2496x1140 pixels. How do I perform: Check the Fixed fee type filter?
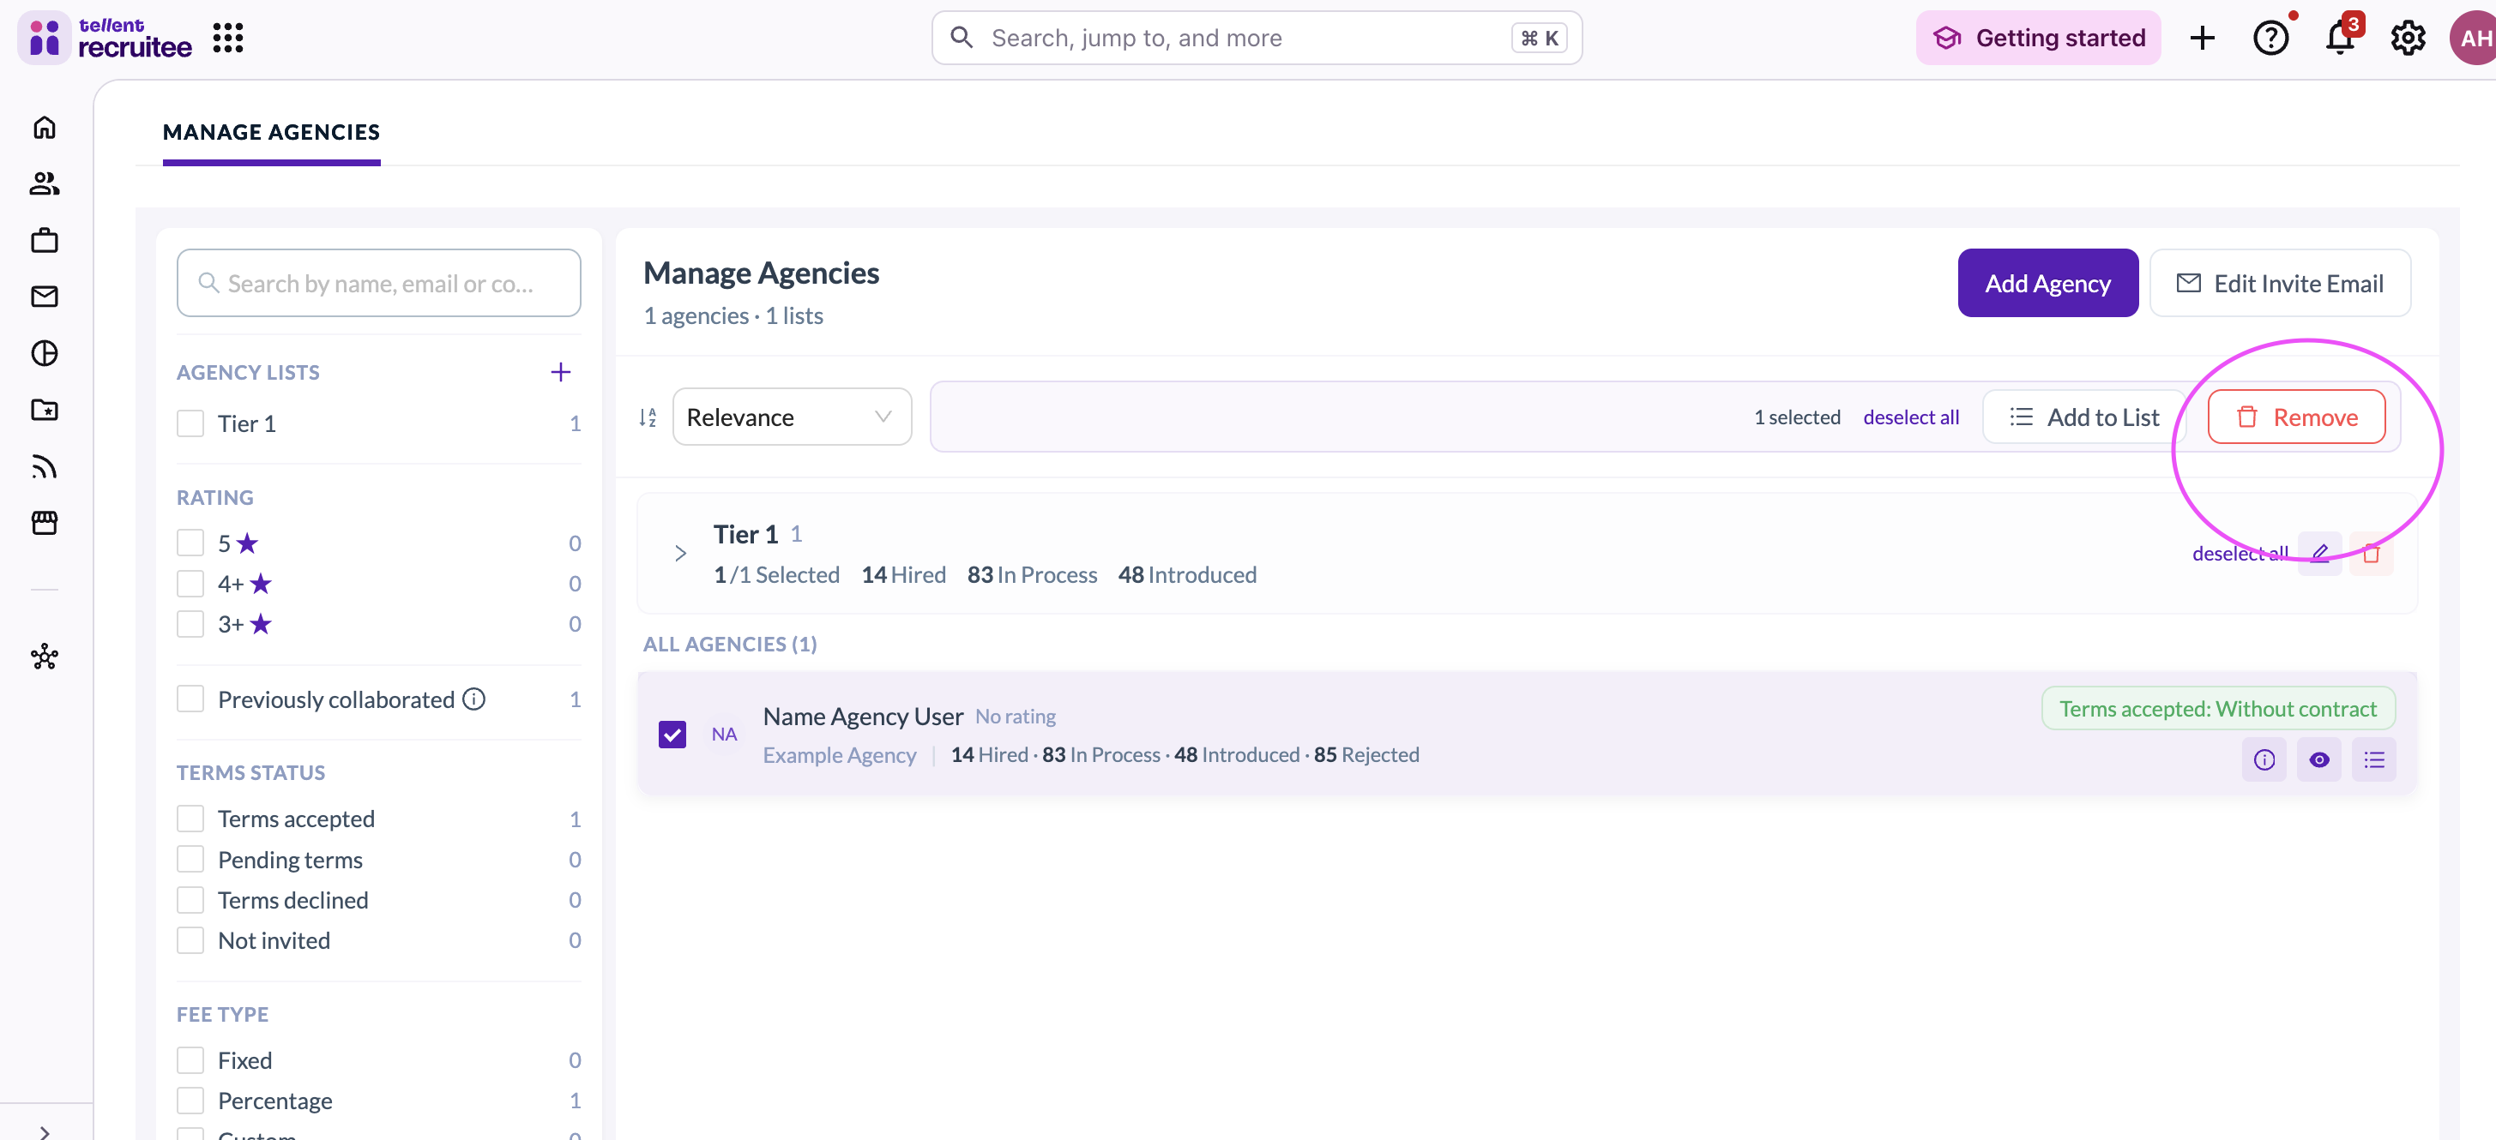[190, 1059]
